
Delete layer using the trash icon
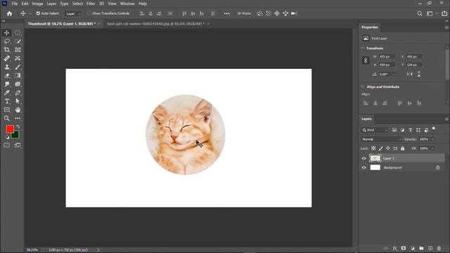point(439,248)
